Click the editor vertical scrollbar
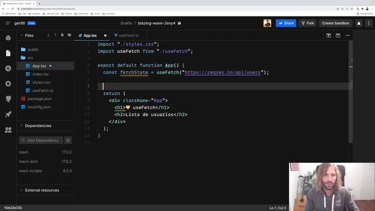 350,92
